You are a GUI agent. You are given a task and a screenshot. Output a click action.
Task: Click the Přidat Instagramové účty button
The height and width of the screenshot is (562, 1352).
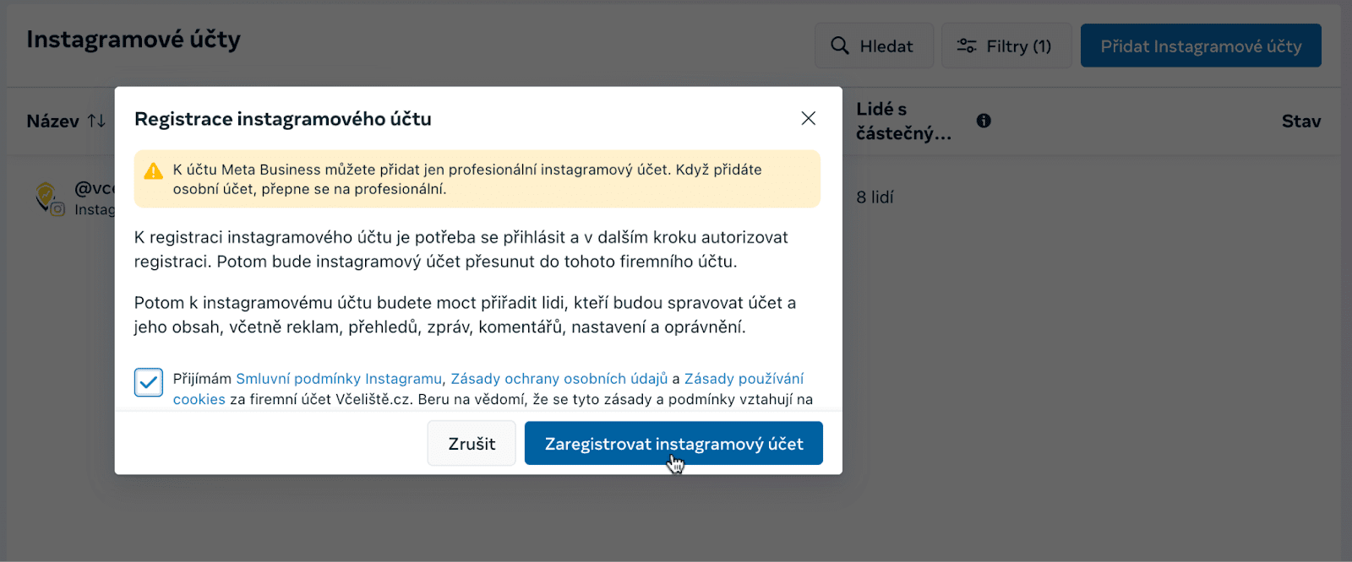(x=1200, y=46)
